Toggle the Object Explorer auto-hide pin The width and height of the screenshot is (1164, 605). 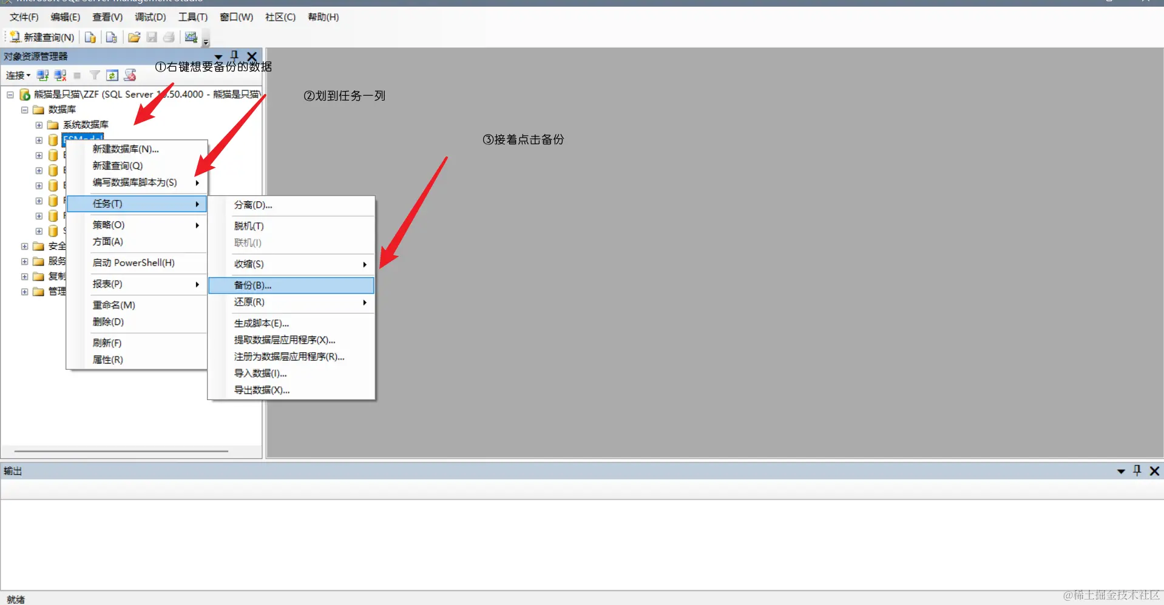point(235,56)
